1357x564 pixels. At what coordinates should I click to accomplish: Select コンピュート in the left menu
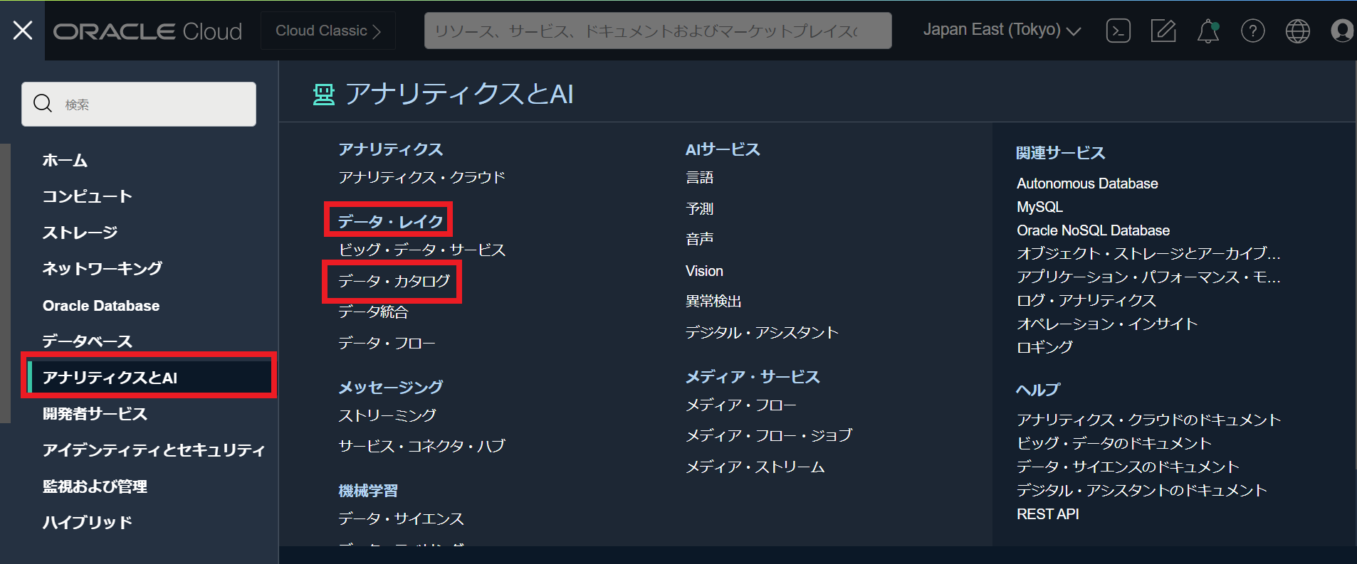pyautogui.click(x=87, y=196)
